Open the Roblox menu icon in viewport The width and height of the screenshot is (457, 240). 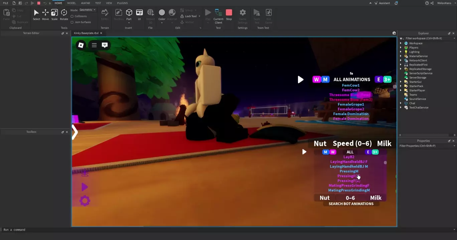(81, 45)
